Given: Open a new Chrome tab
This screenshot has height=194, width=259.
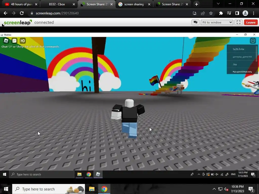Looking at the screenshot, I should [196, 4].
